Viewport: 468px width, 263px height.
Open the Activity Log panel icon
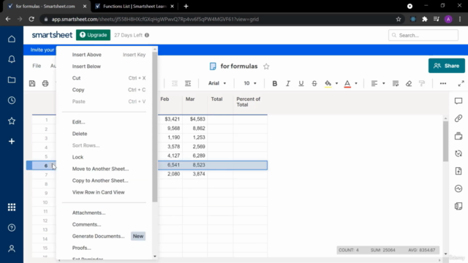point(458,188)
